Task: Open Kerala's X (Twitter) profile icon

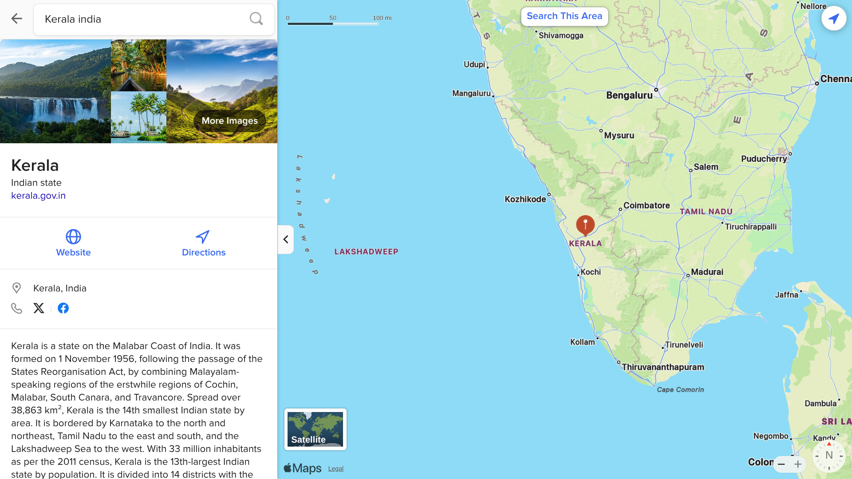Action: click(x=39, y=308)
